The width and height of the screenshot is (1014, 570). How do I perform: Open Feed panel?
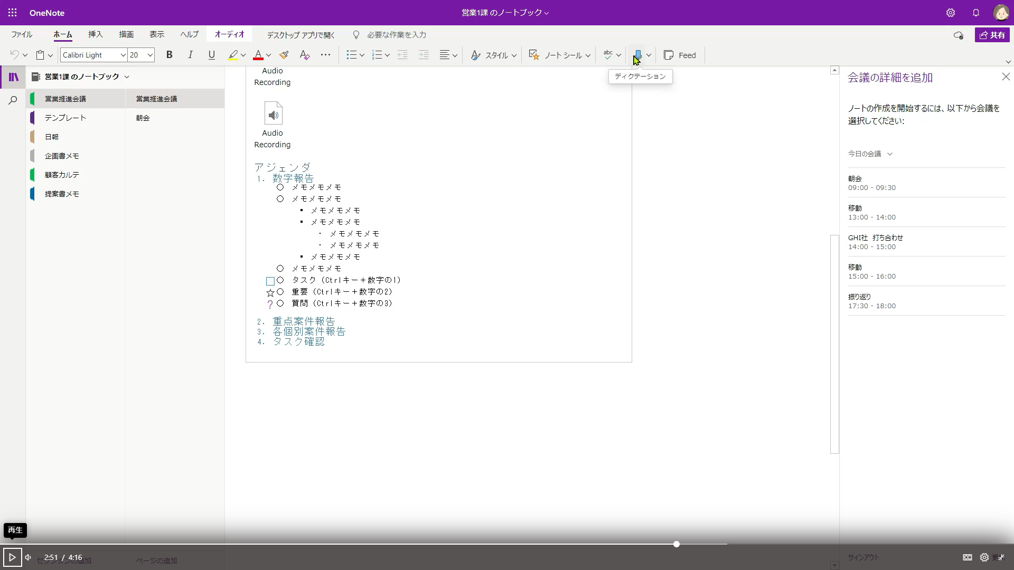pos(680,55)
